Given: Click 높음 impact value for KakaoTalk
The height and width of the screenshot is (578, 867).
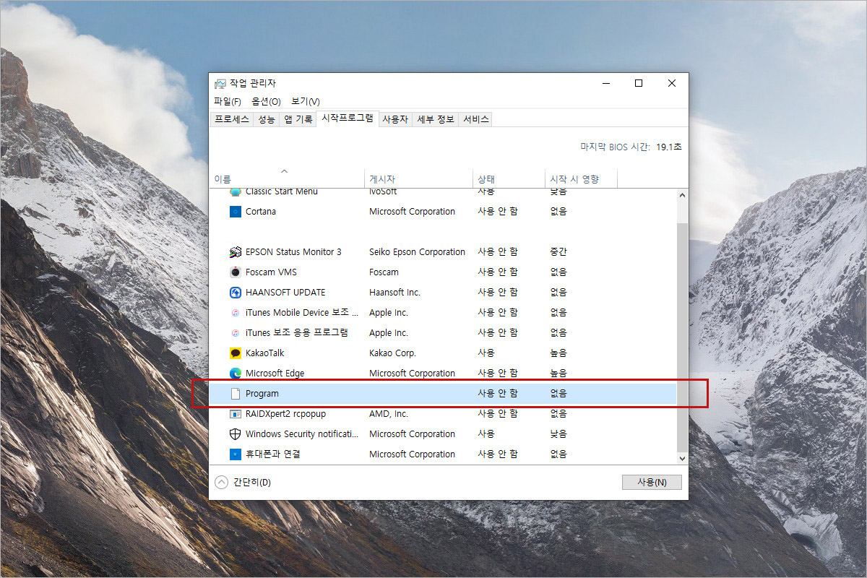Looking at the screenshot, I should [x=558, y=353].
